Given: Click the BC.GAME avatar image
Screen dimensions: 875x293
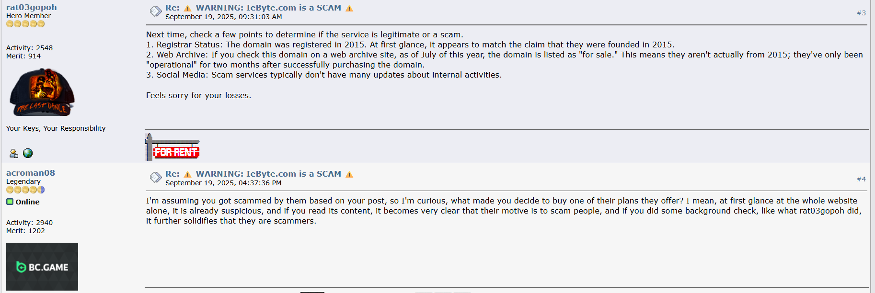Looking at the screenshot, I should click(42, 266).
